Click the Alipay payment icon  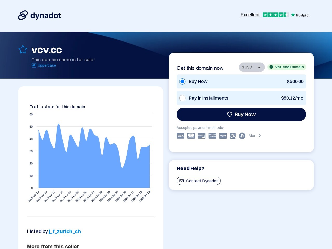tap(233, 136)
